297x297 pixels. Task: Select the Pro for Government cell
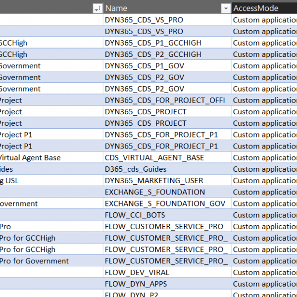(51, 261)
